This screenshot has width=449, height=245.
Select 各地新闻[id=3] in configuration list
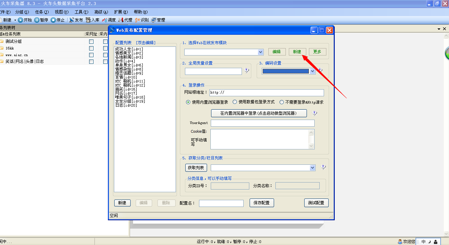[x=129, y=57]
